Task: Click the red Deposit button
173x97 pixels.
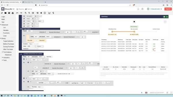Action: tap(168, 9)
